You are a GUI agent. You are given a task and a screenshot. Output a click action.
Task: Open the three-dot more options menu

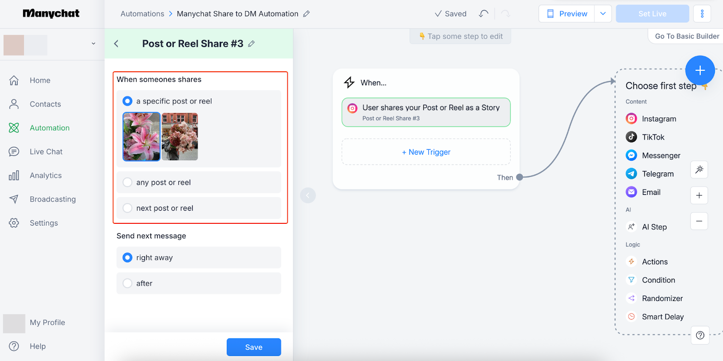coord(702,14)
